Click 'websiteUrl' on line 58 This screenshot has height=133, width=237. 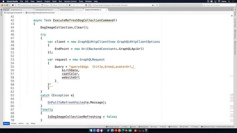click(71, 78)
